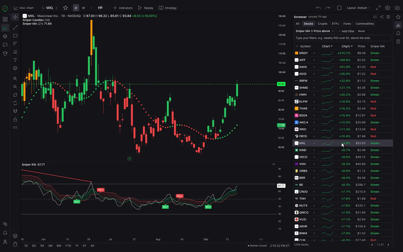The width and height of the screenshot is (403, 252).
Task: Delete drawings with the trash icon
Action: [x=15, y=244]
